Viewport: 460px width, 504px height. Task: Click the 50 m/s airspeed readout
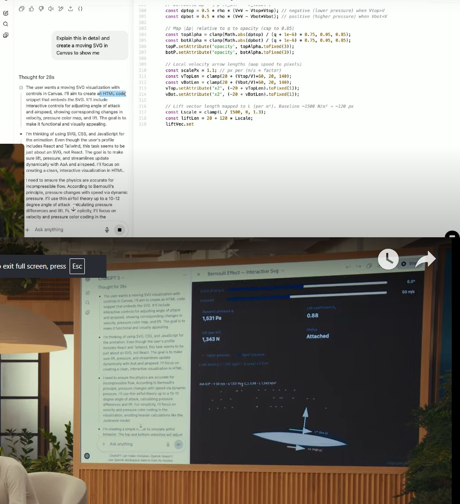408,292
